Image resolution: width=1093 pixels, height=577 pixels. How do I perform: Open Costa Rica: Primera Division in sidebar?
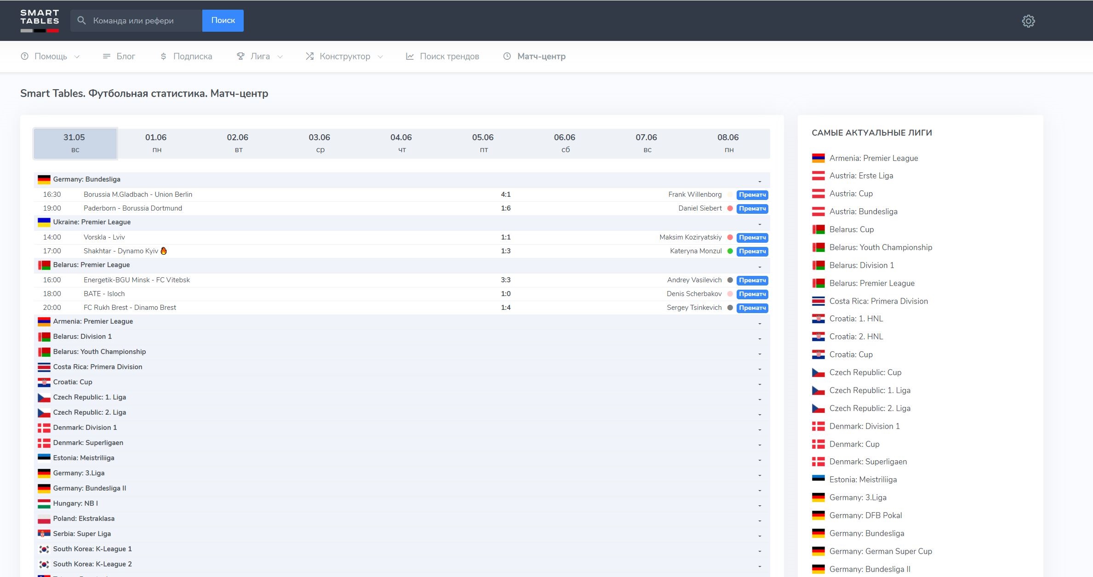tap(878, 301)
